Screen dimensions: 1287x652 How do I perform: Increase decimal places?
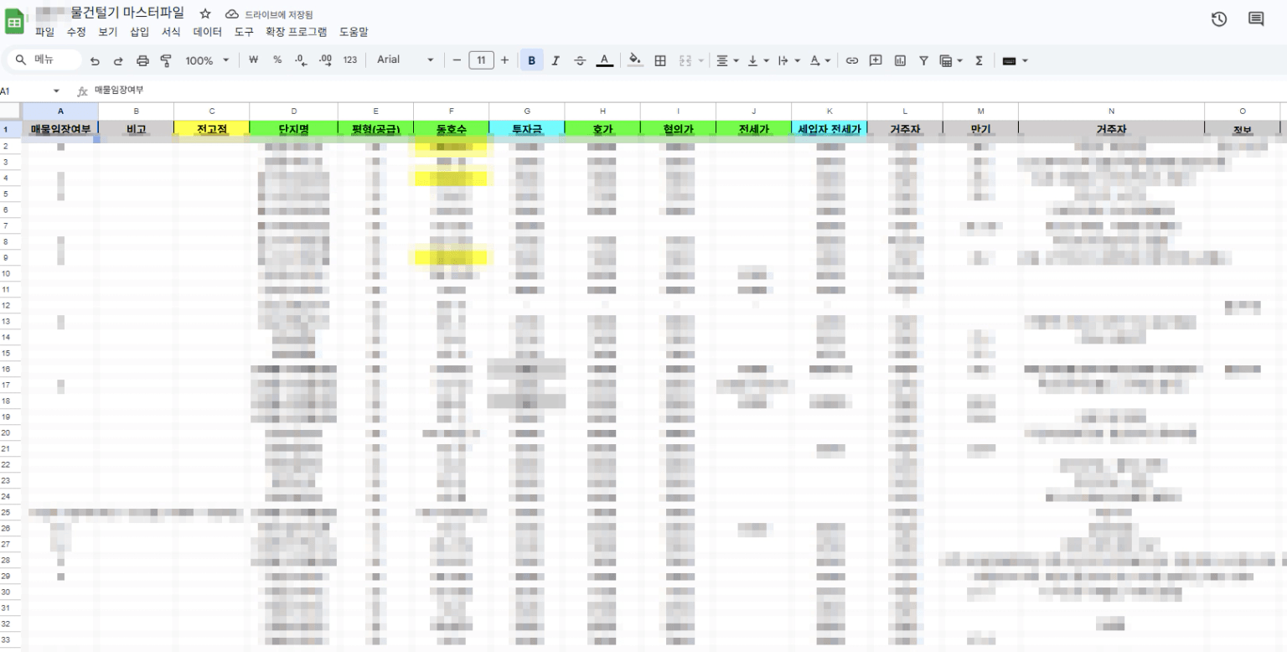pyautogui.click(x=326, y=60)
